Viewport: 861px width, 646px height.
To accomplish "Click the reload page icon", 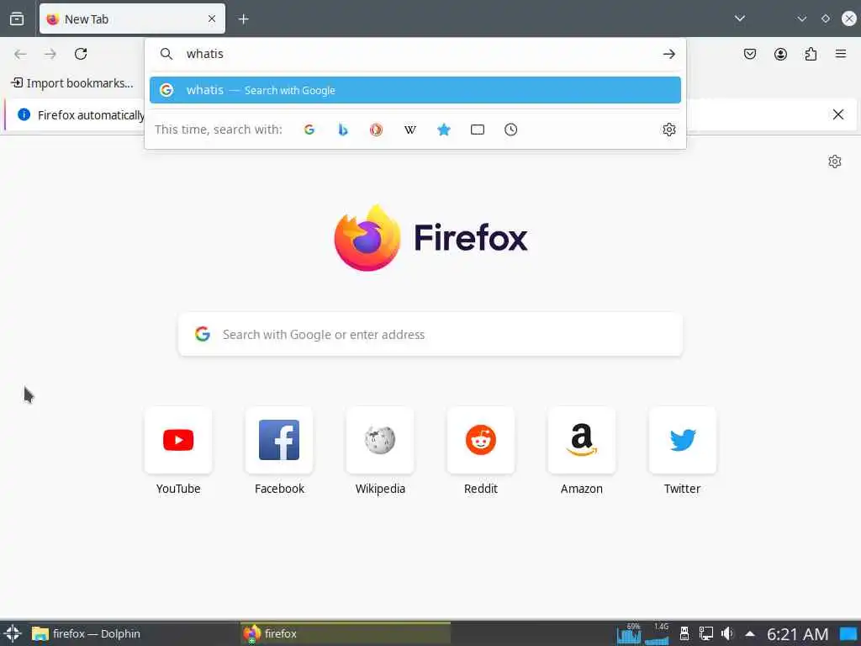I will 81,54.
